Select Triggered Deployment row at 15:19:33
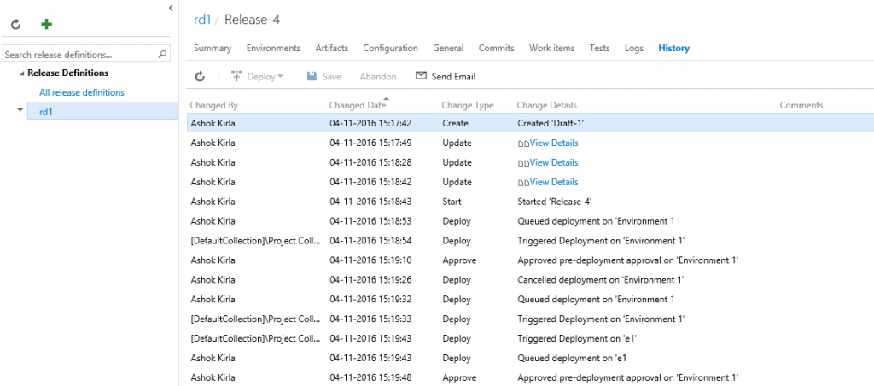Viewport: 874px width, 386px height. coord(531,319)
